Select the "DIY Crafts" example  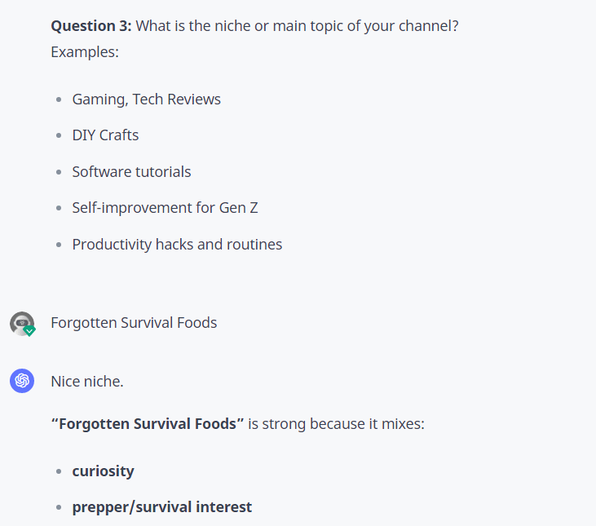click(105, 135)
